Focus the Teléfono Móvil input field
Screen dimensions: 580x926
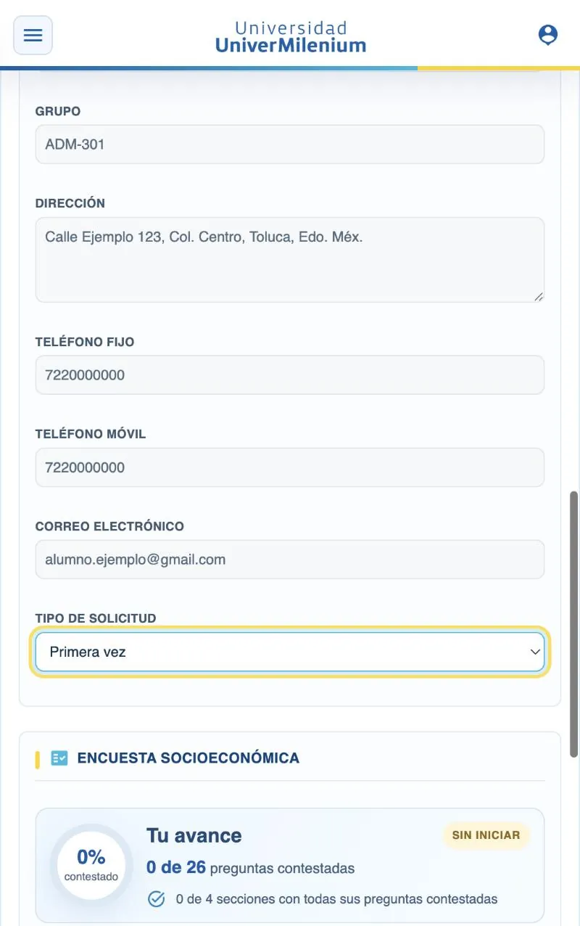tap(290, 467)
